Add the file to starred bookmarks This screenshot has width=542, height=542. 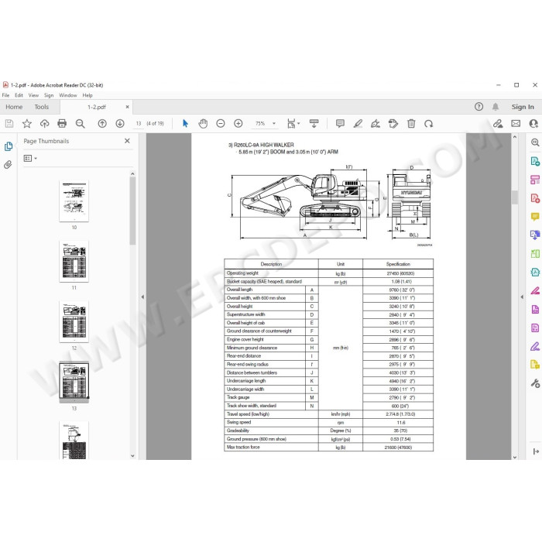pyautogui.click(x=26, y=123)
